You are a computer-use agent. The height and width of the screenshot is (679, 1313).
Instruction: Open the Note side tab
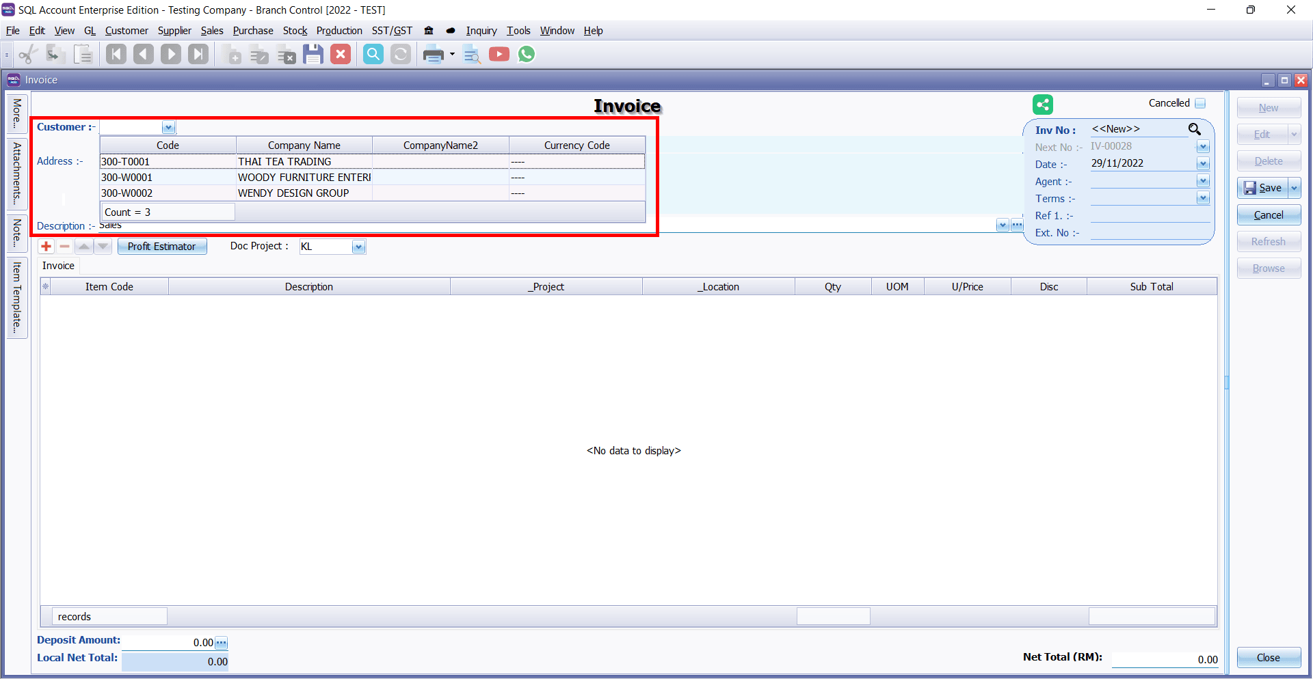(x=17, y=233)
